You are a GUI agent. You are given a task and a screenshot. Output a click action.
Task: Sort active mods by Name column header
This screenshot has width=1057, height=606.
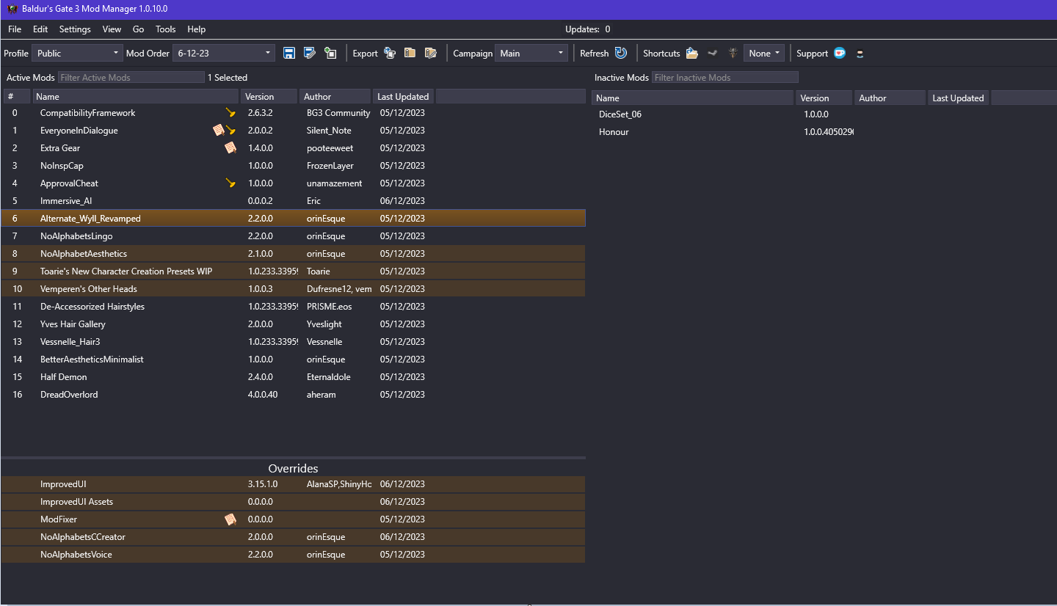pos(136,97)
